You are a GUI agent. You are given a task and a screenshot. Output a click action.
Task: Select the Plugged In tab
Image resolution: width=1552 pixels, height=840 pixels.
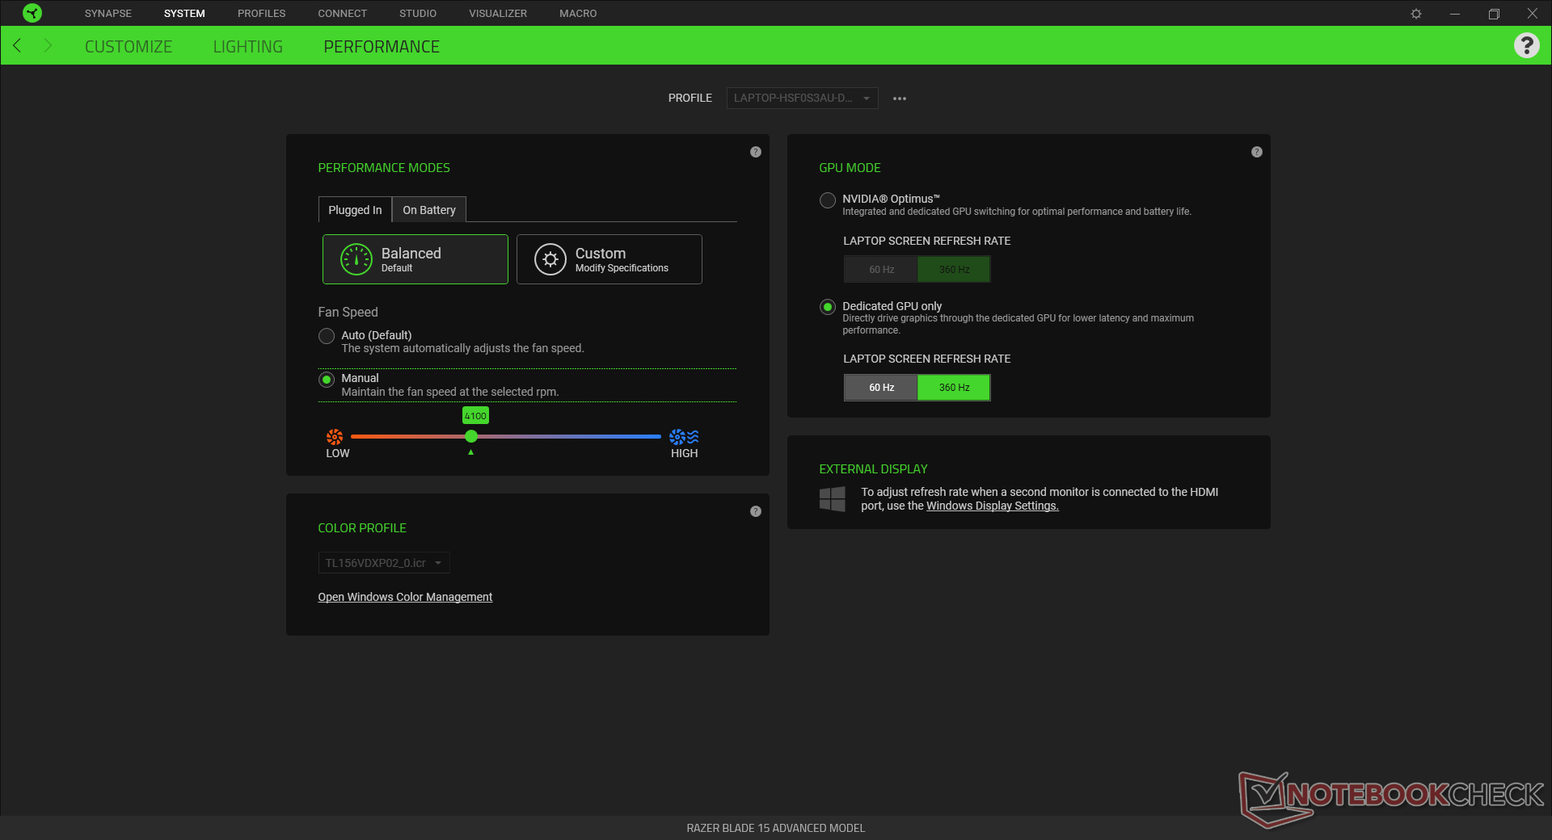click(x=355, y=210)
